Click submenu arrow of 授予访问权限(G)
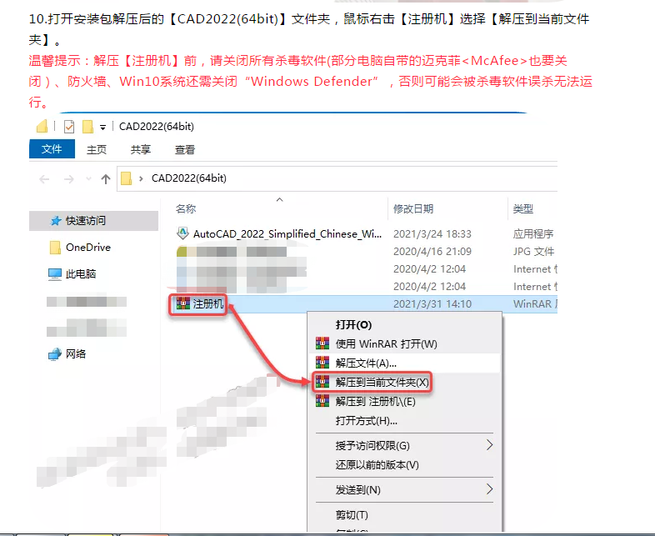 pos(490,445)
